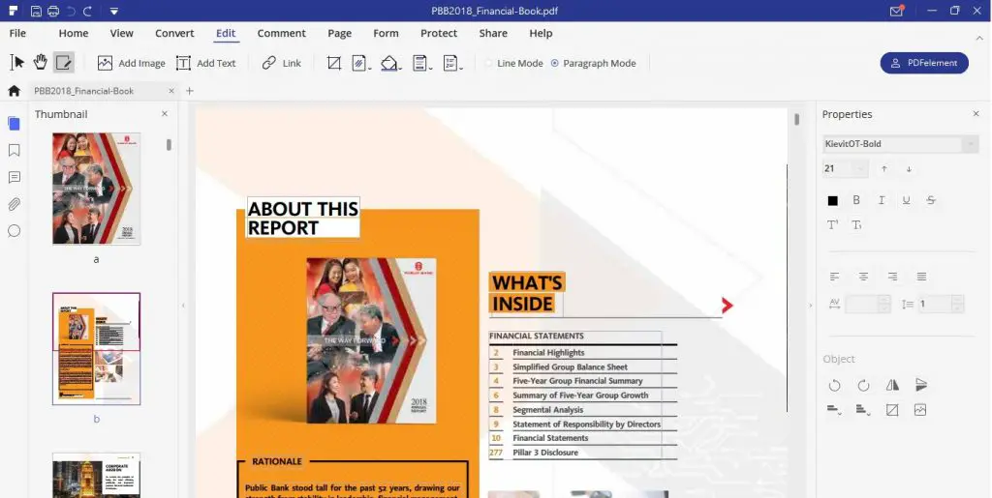This screenshot has height=498, width=992.
Task: Select the arrow selection tool
Action: pos(17,62)
